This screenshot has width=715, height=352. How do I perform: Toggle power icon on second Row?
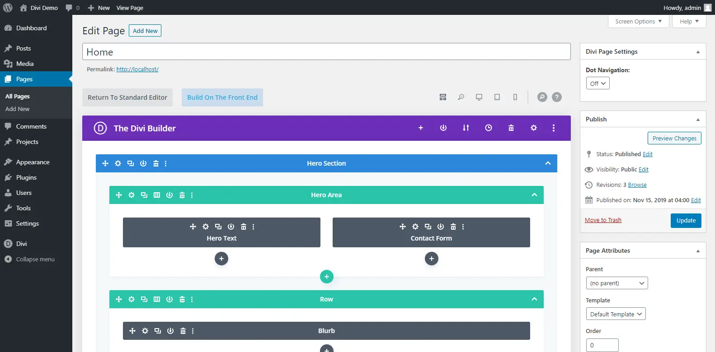pos(169,299)
